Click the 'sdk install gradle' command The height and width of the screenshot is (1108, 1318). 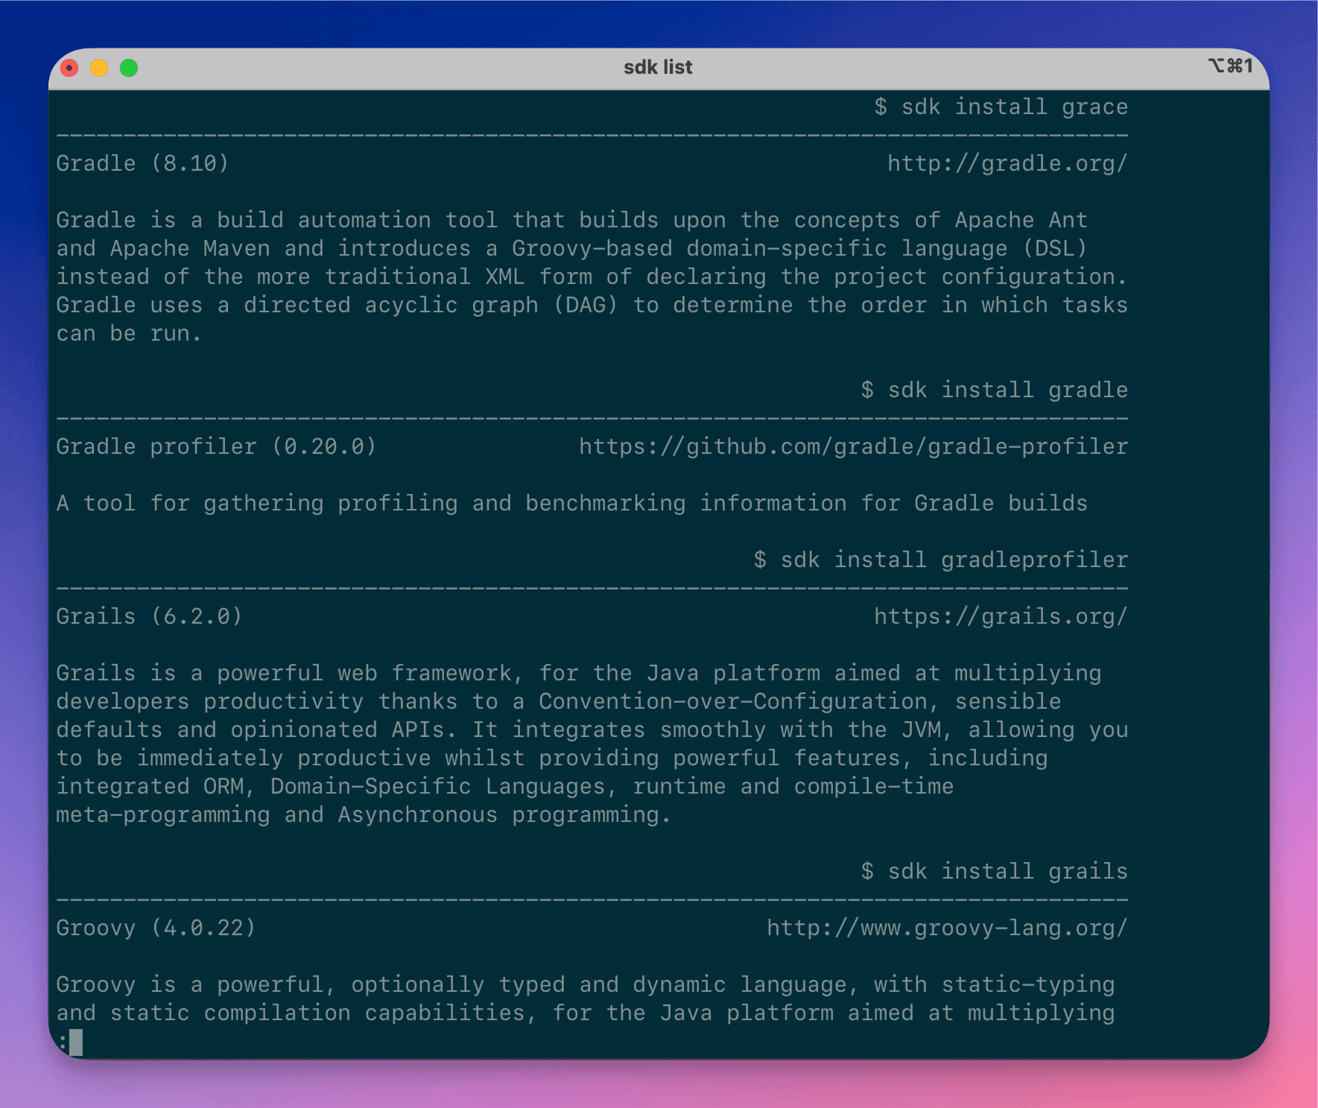(x=1008, y=390)
